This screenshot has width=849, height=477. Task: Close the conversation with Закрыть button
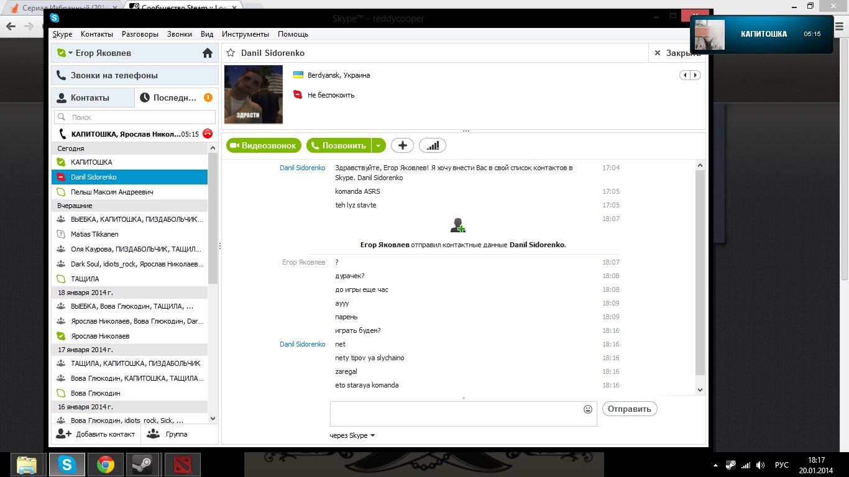click(677, 53)
